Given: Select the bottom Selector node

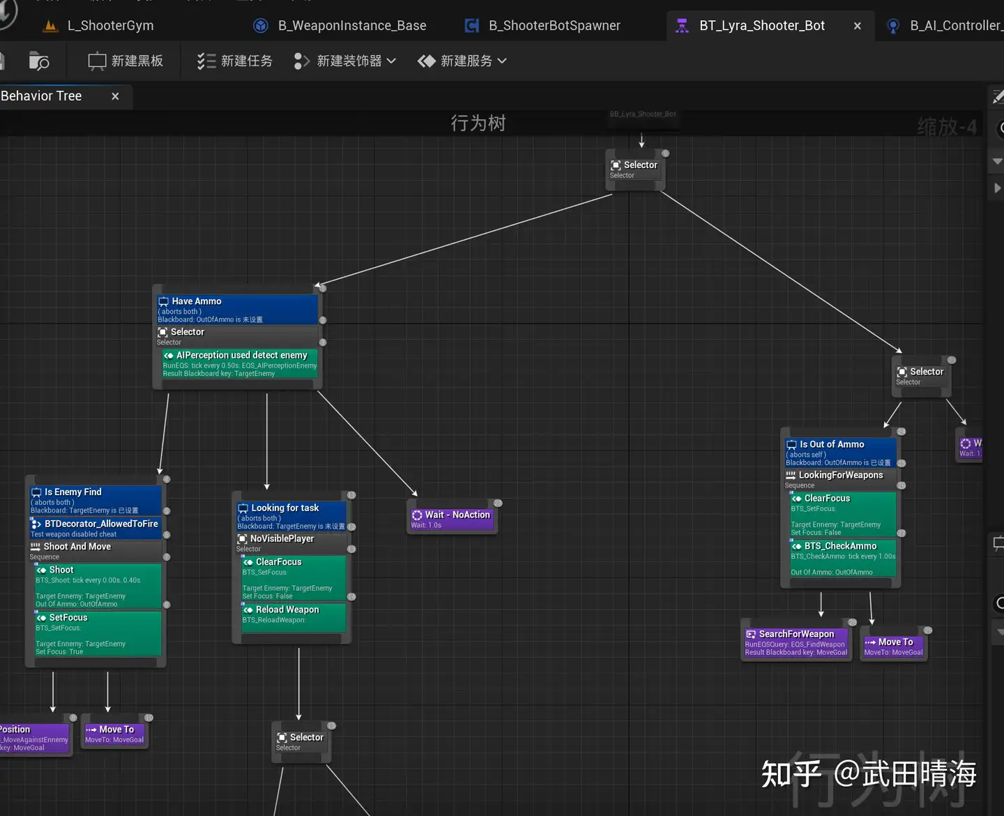Looking at the screenshot, I should pos(301,742).
